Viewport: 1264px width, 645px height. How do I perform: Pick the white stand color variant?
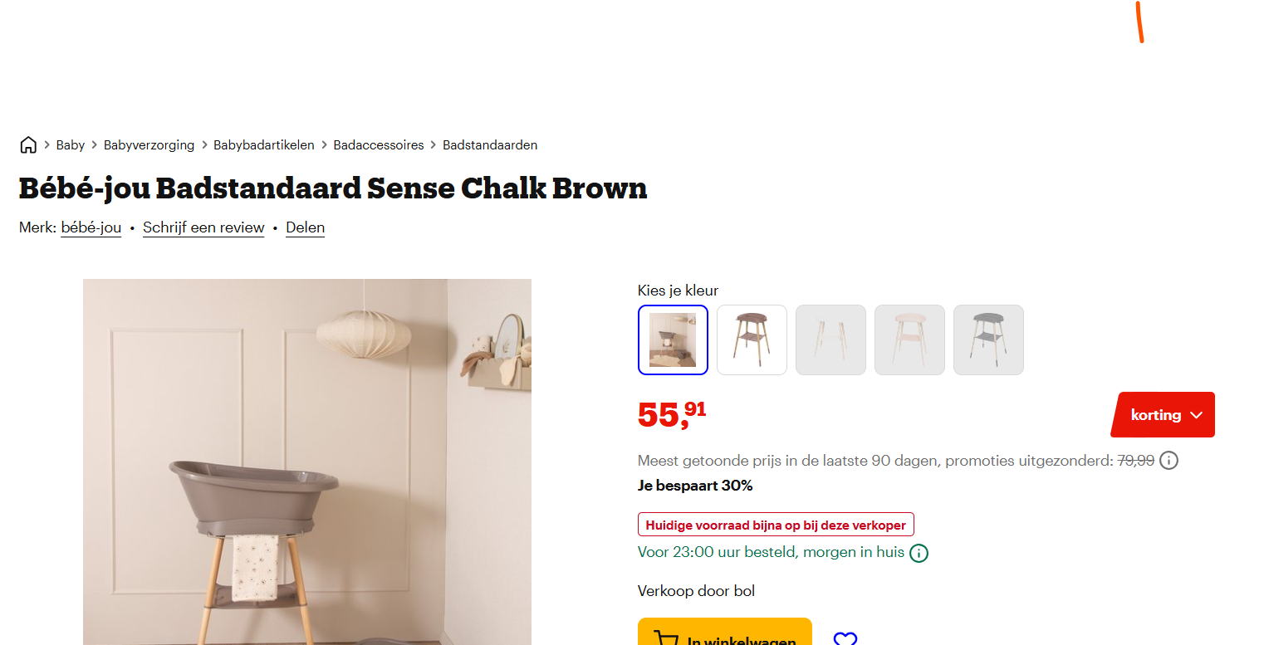click(830, 340)
